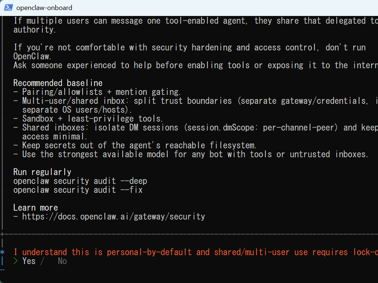Click the 'Run regularly' heading

tap(42, 172)
